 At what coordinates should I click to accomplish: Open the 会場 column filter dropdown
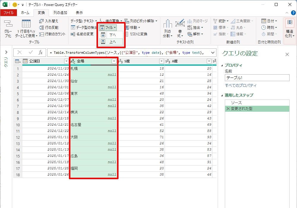coord(114,61)
